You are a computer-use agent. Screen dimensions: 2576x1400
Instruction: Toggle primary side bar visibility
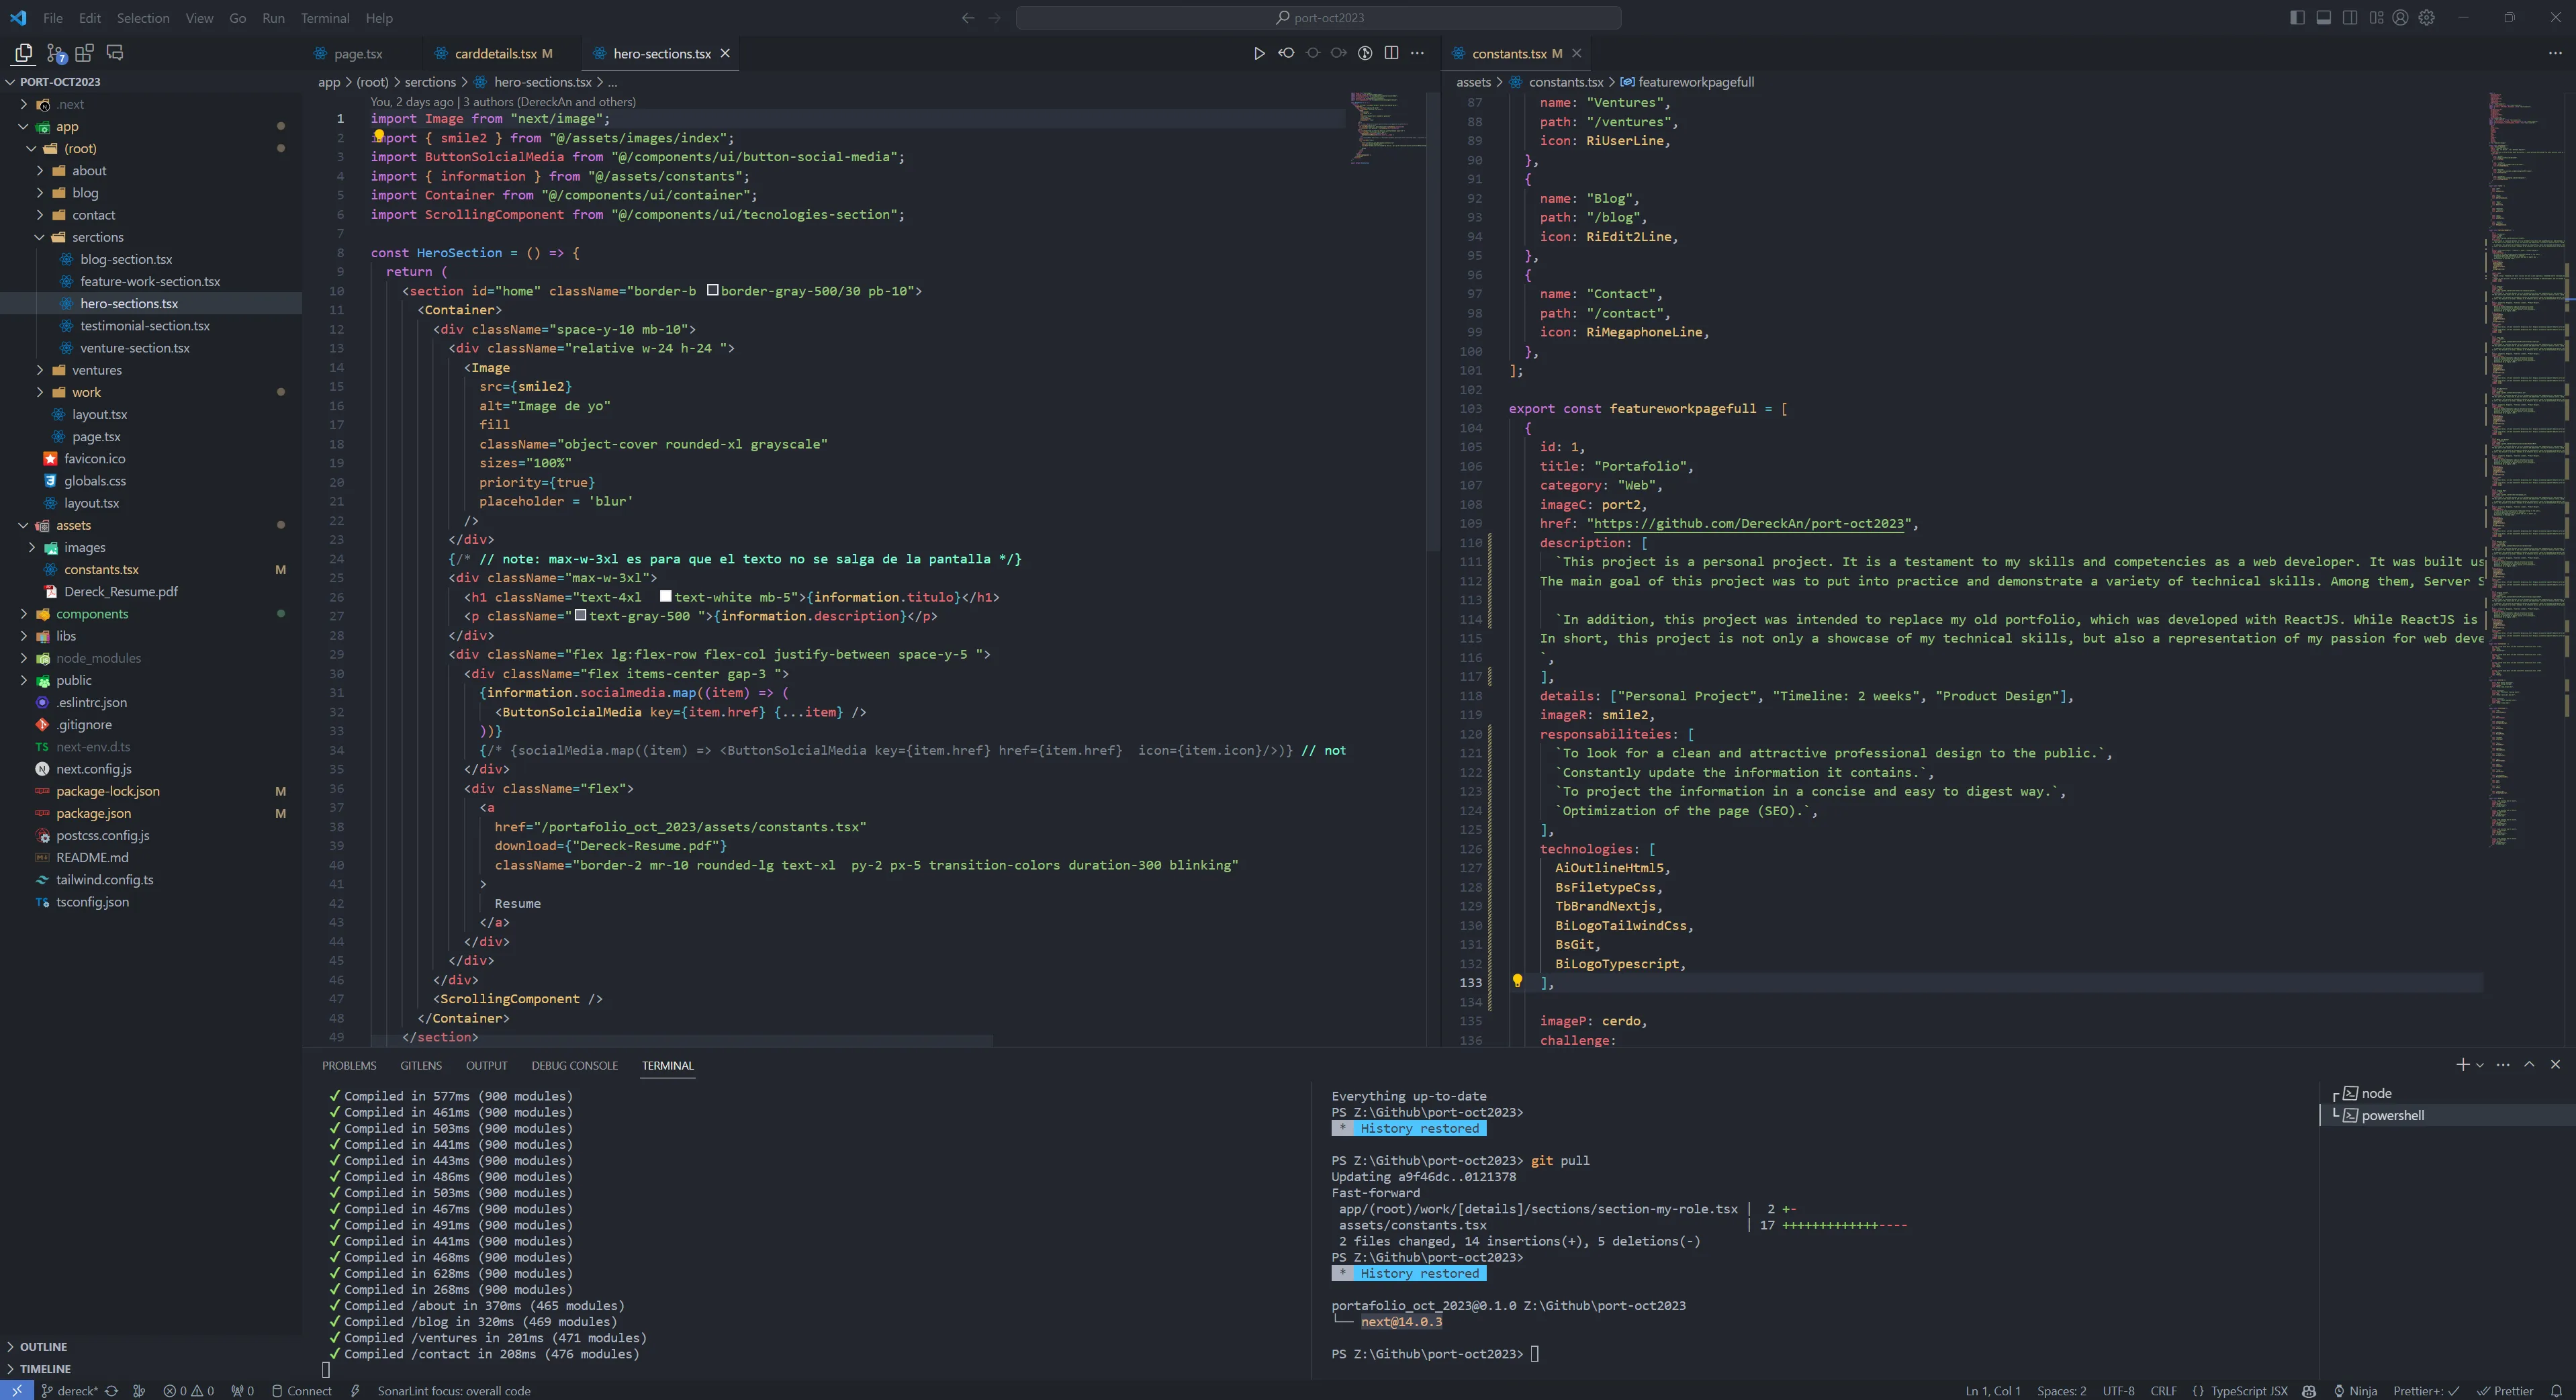pyautogui.click(x=2297, y=18)
